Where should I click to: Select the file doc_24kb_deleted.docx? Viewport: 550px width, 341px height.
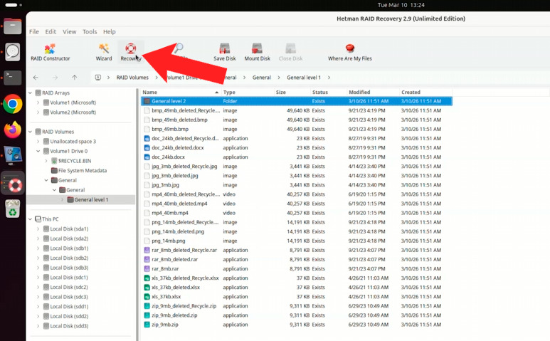tap(178, 147)
